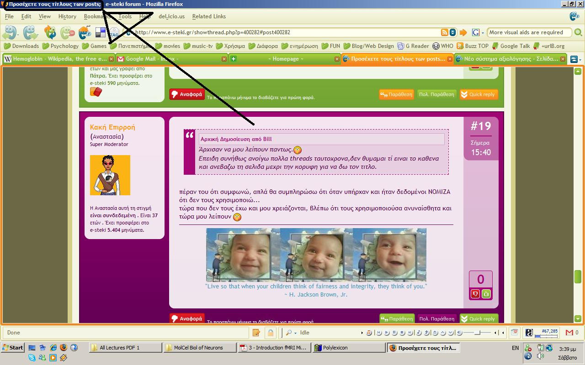585x365 pixels.
Task: Open the View menu
Action: click(x=45, y=16)
